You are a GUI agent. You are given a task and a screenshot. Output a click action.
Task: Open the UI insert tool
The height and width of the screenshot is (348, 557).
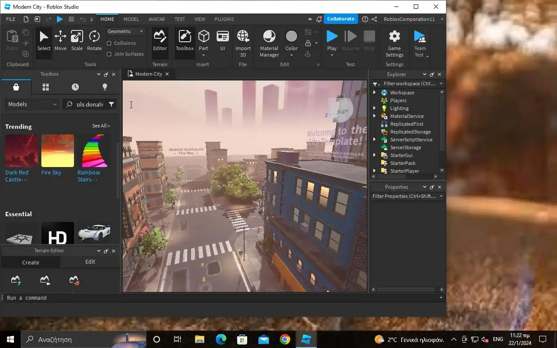click(x=222, y=41)
